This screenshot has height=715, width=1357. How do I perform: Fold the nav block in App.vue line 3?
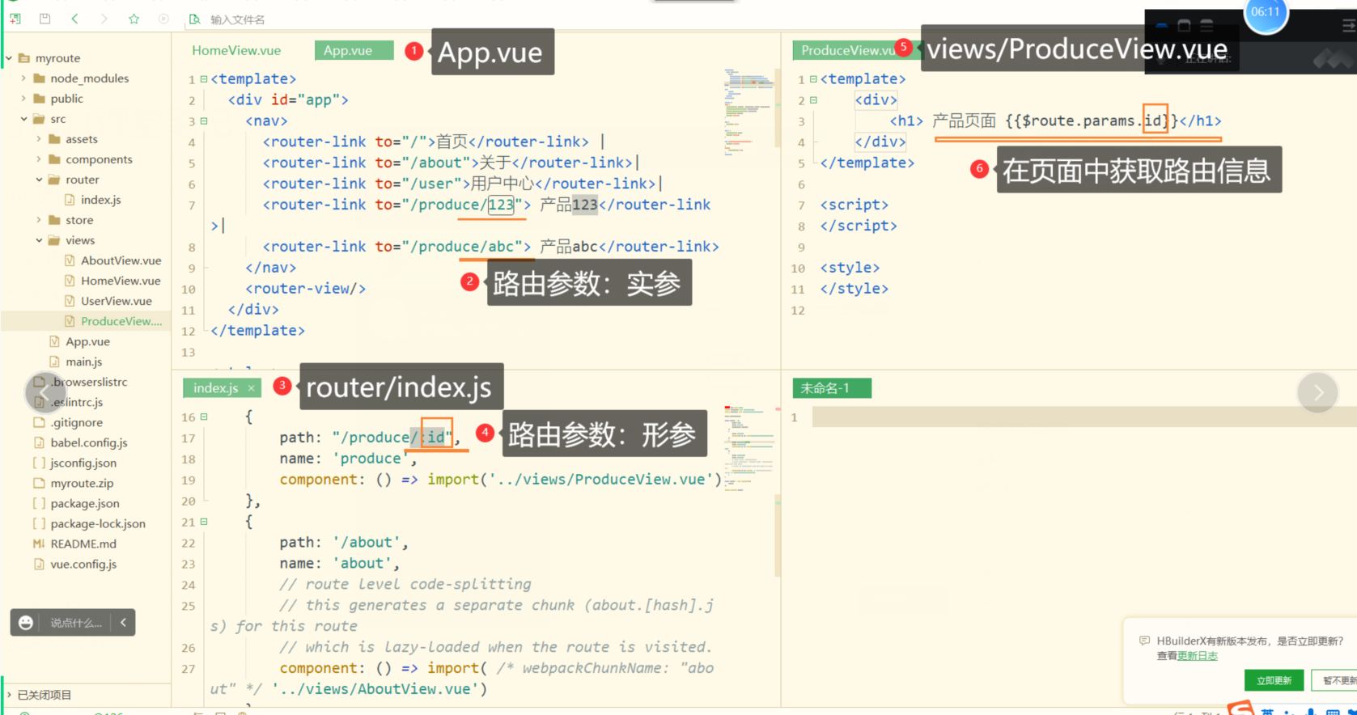(204, 121)
